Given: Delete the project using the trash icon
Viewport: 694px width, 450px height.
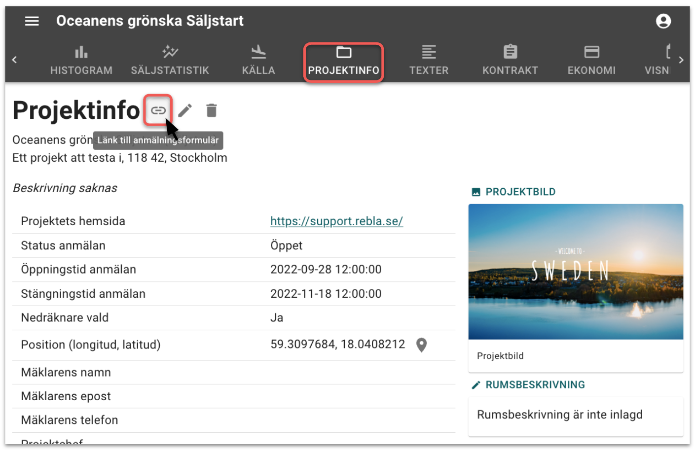Looking at the screenshot, I should (x=212, y=110).
